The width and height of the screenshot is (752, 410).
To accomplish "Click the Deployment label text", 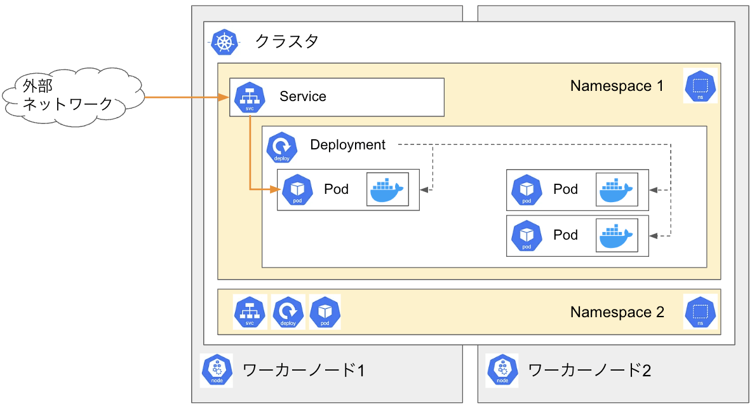I will click(347, 145).
